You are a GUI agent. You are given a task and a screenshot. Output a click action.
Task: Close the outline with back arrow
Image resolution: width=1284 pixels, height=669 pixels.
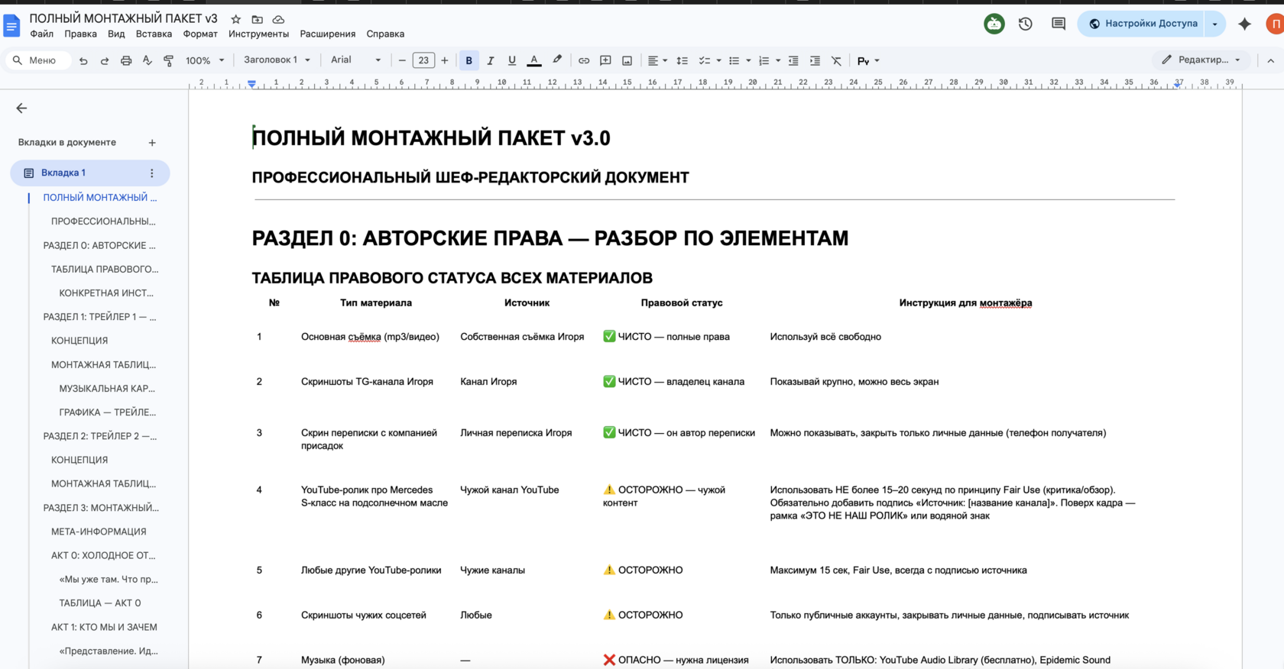coord(21,108)
